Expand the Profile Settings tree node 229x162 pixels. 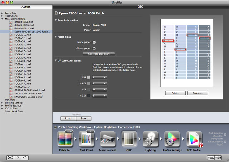(x=2, y=105)
